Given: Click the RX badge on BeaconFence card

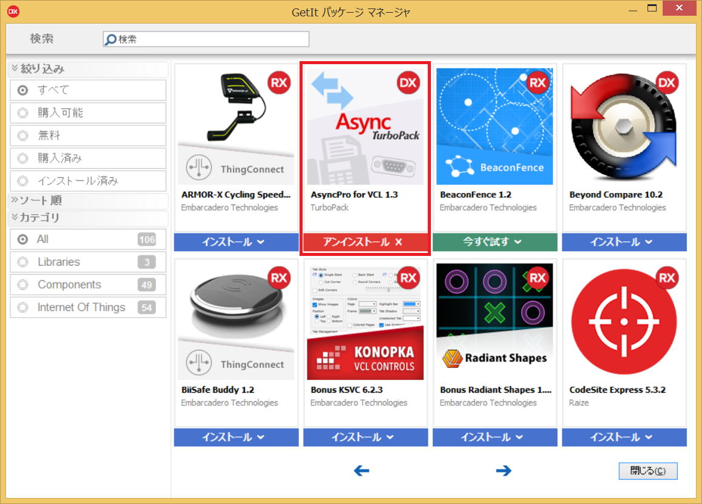Looking at the screenshot, I should [537, 82].
